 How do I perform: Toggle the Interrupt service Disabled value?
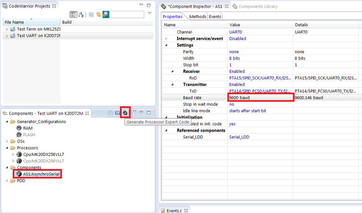238,38
